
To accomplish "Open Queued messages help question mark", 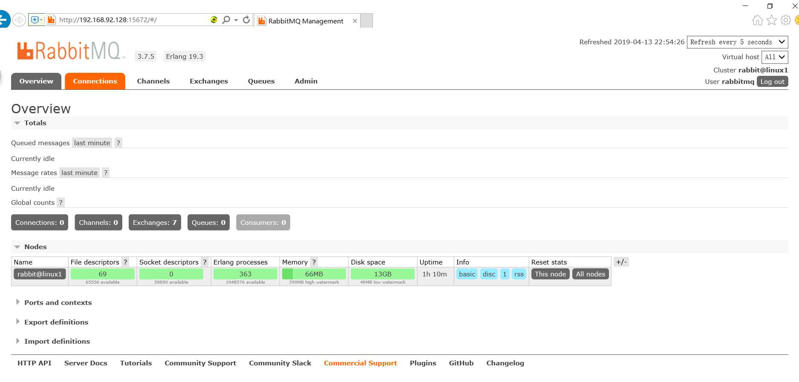I will pos(118,143).
